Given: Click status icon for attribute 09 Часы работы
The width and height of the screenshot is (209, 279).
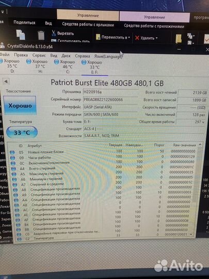Looking at the screenshot, I should click(12, 158).
